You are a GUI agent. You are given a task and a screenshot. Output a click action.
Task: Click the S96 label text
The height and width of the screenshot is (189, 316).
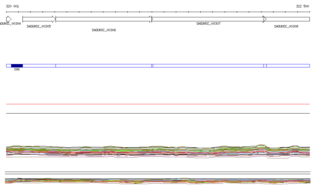pyautogui.click(x=17, y=70)
